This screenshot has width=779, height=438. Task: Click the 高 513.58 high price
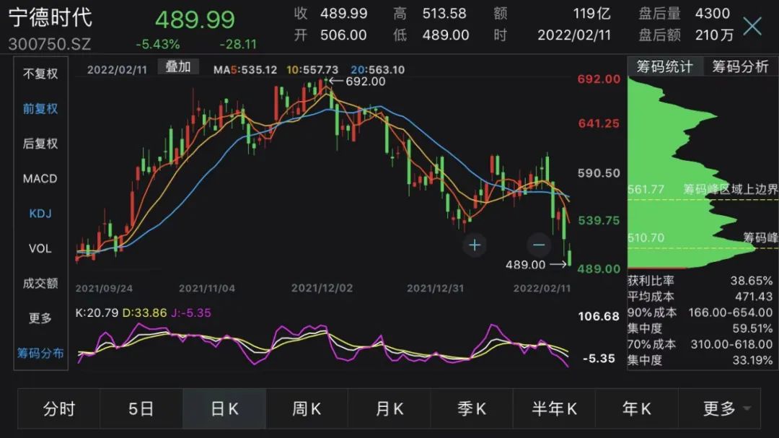pyautogui.click(x=444, y=14)
